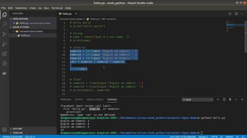Split the terminal panel
The image size is (247, 138).
click(x=224, y=100)
